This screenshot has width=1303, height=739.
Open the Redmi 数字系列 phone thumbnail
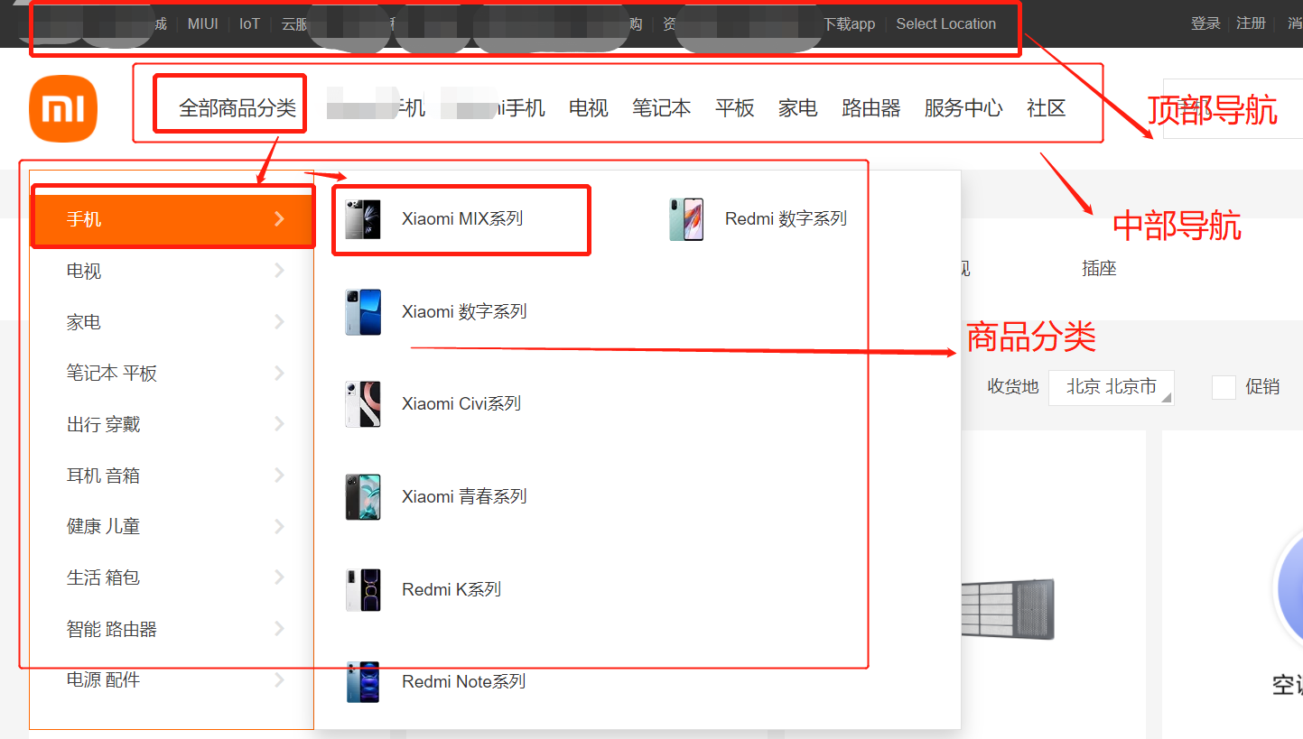point(686,219)
